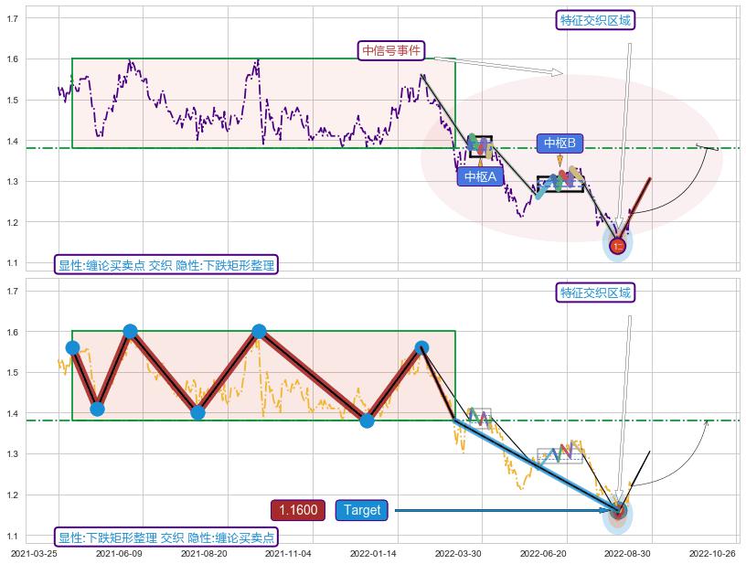Click the red 1.1600 price label

click(298, 510)
